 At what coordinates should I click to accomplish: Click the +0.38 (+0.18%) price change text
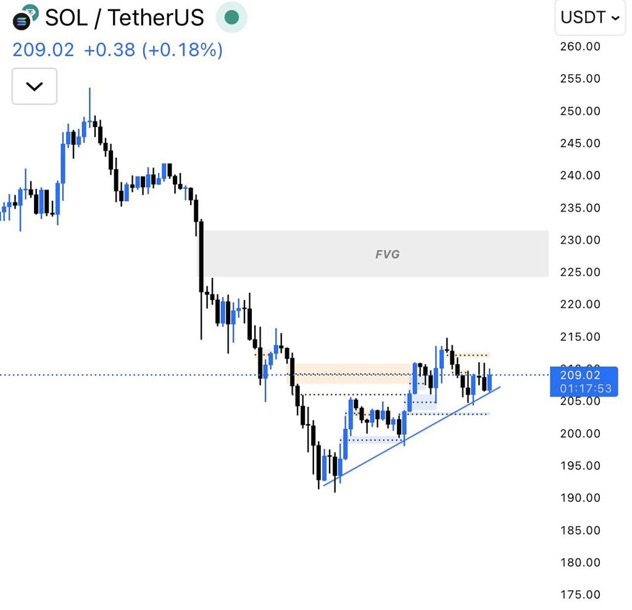coord(153,50)
